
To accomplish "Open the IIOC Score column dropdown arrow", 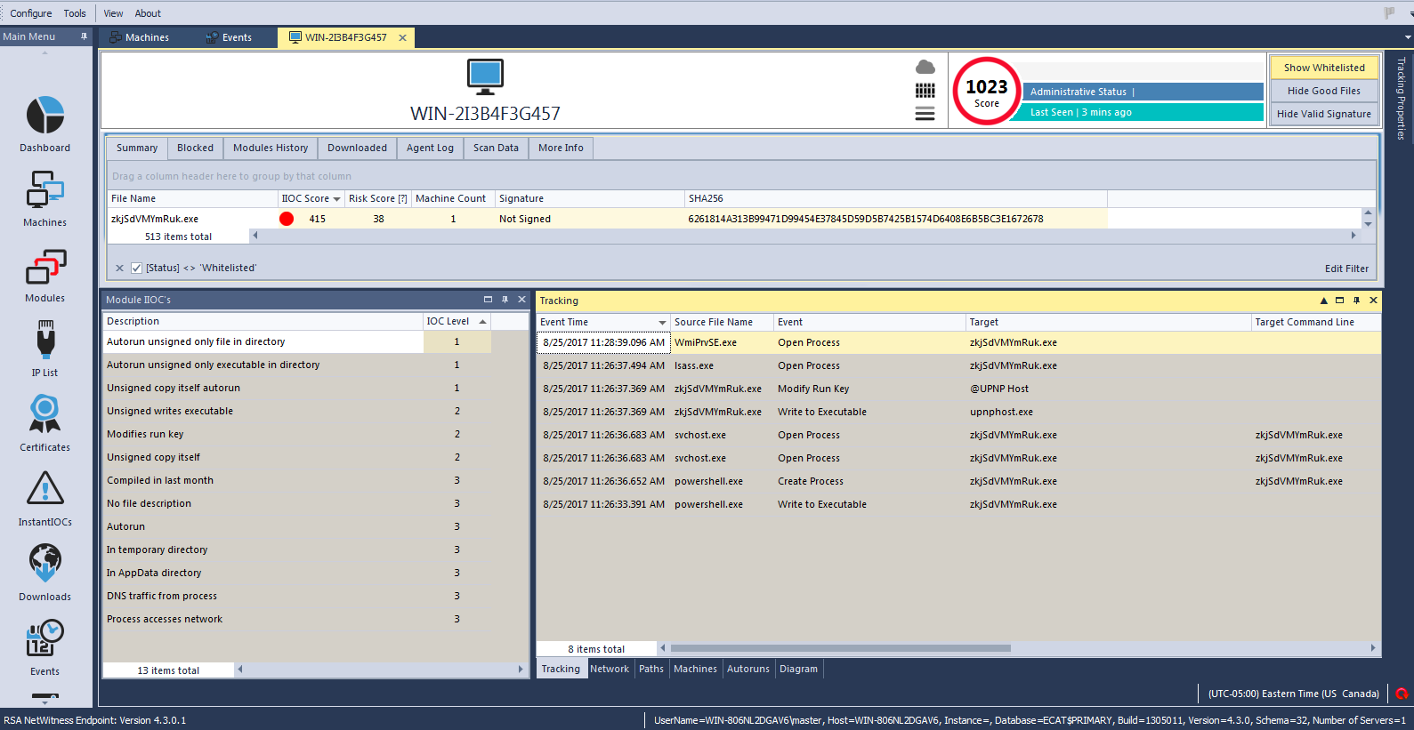I will click(336, 199).
